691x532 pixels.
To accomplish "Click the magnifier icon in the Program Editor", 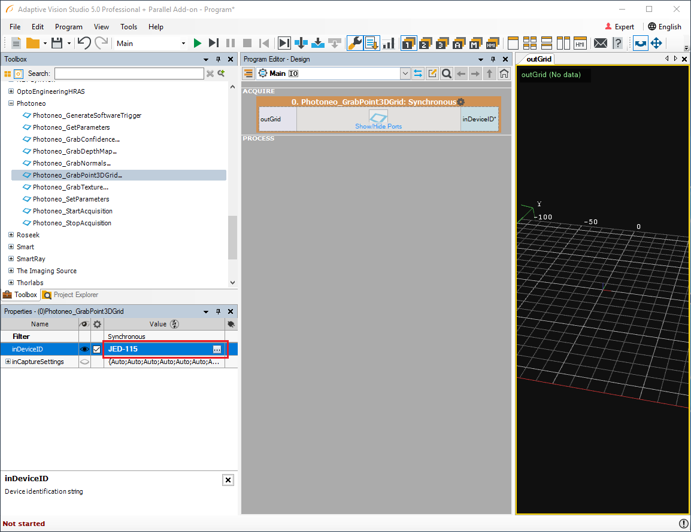I will point(447,74).
